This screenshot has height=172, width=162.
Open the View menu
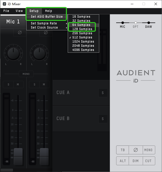[x=19, y=11]
